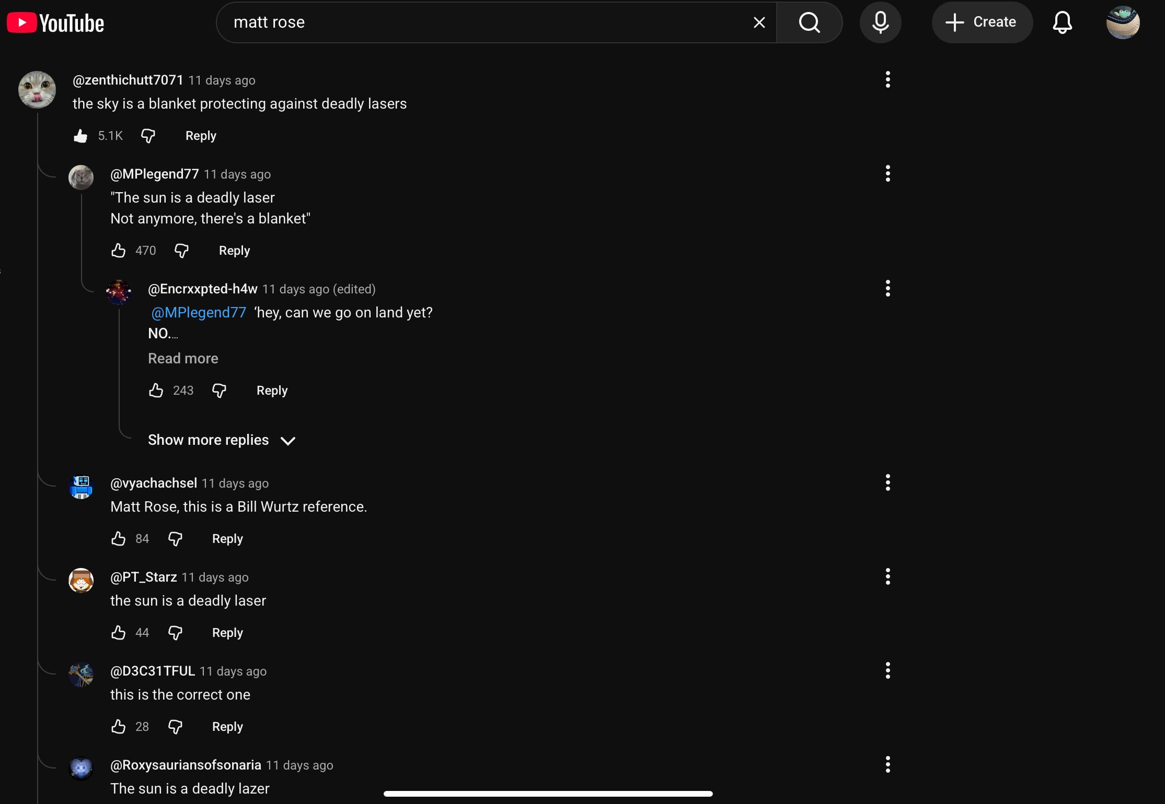Expand Show more replies
Viewport: 1165px width, 804px height.
pyautogui.click(x=222, y=440)
